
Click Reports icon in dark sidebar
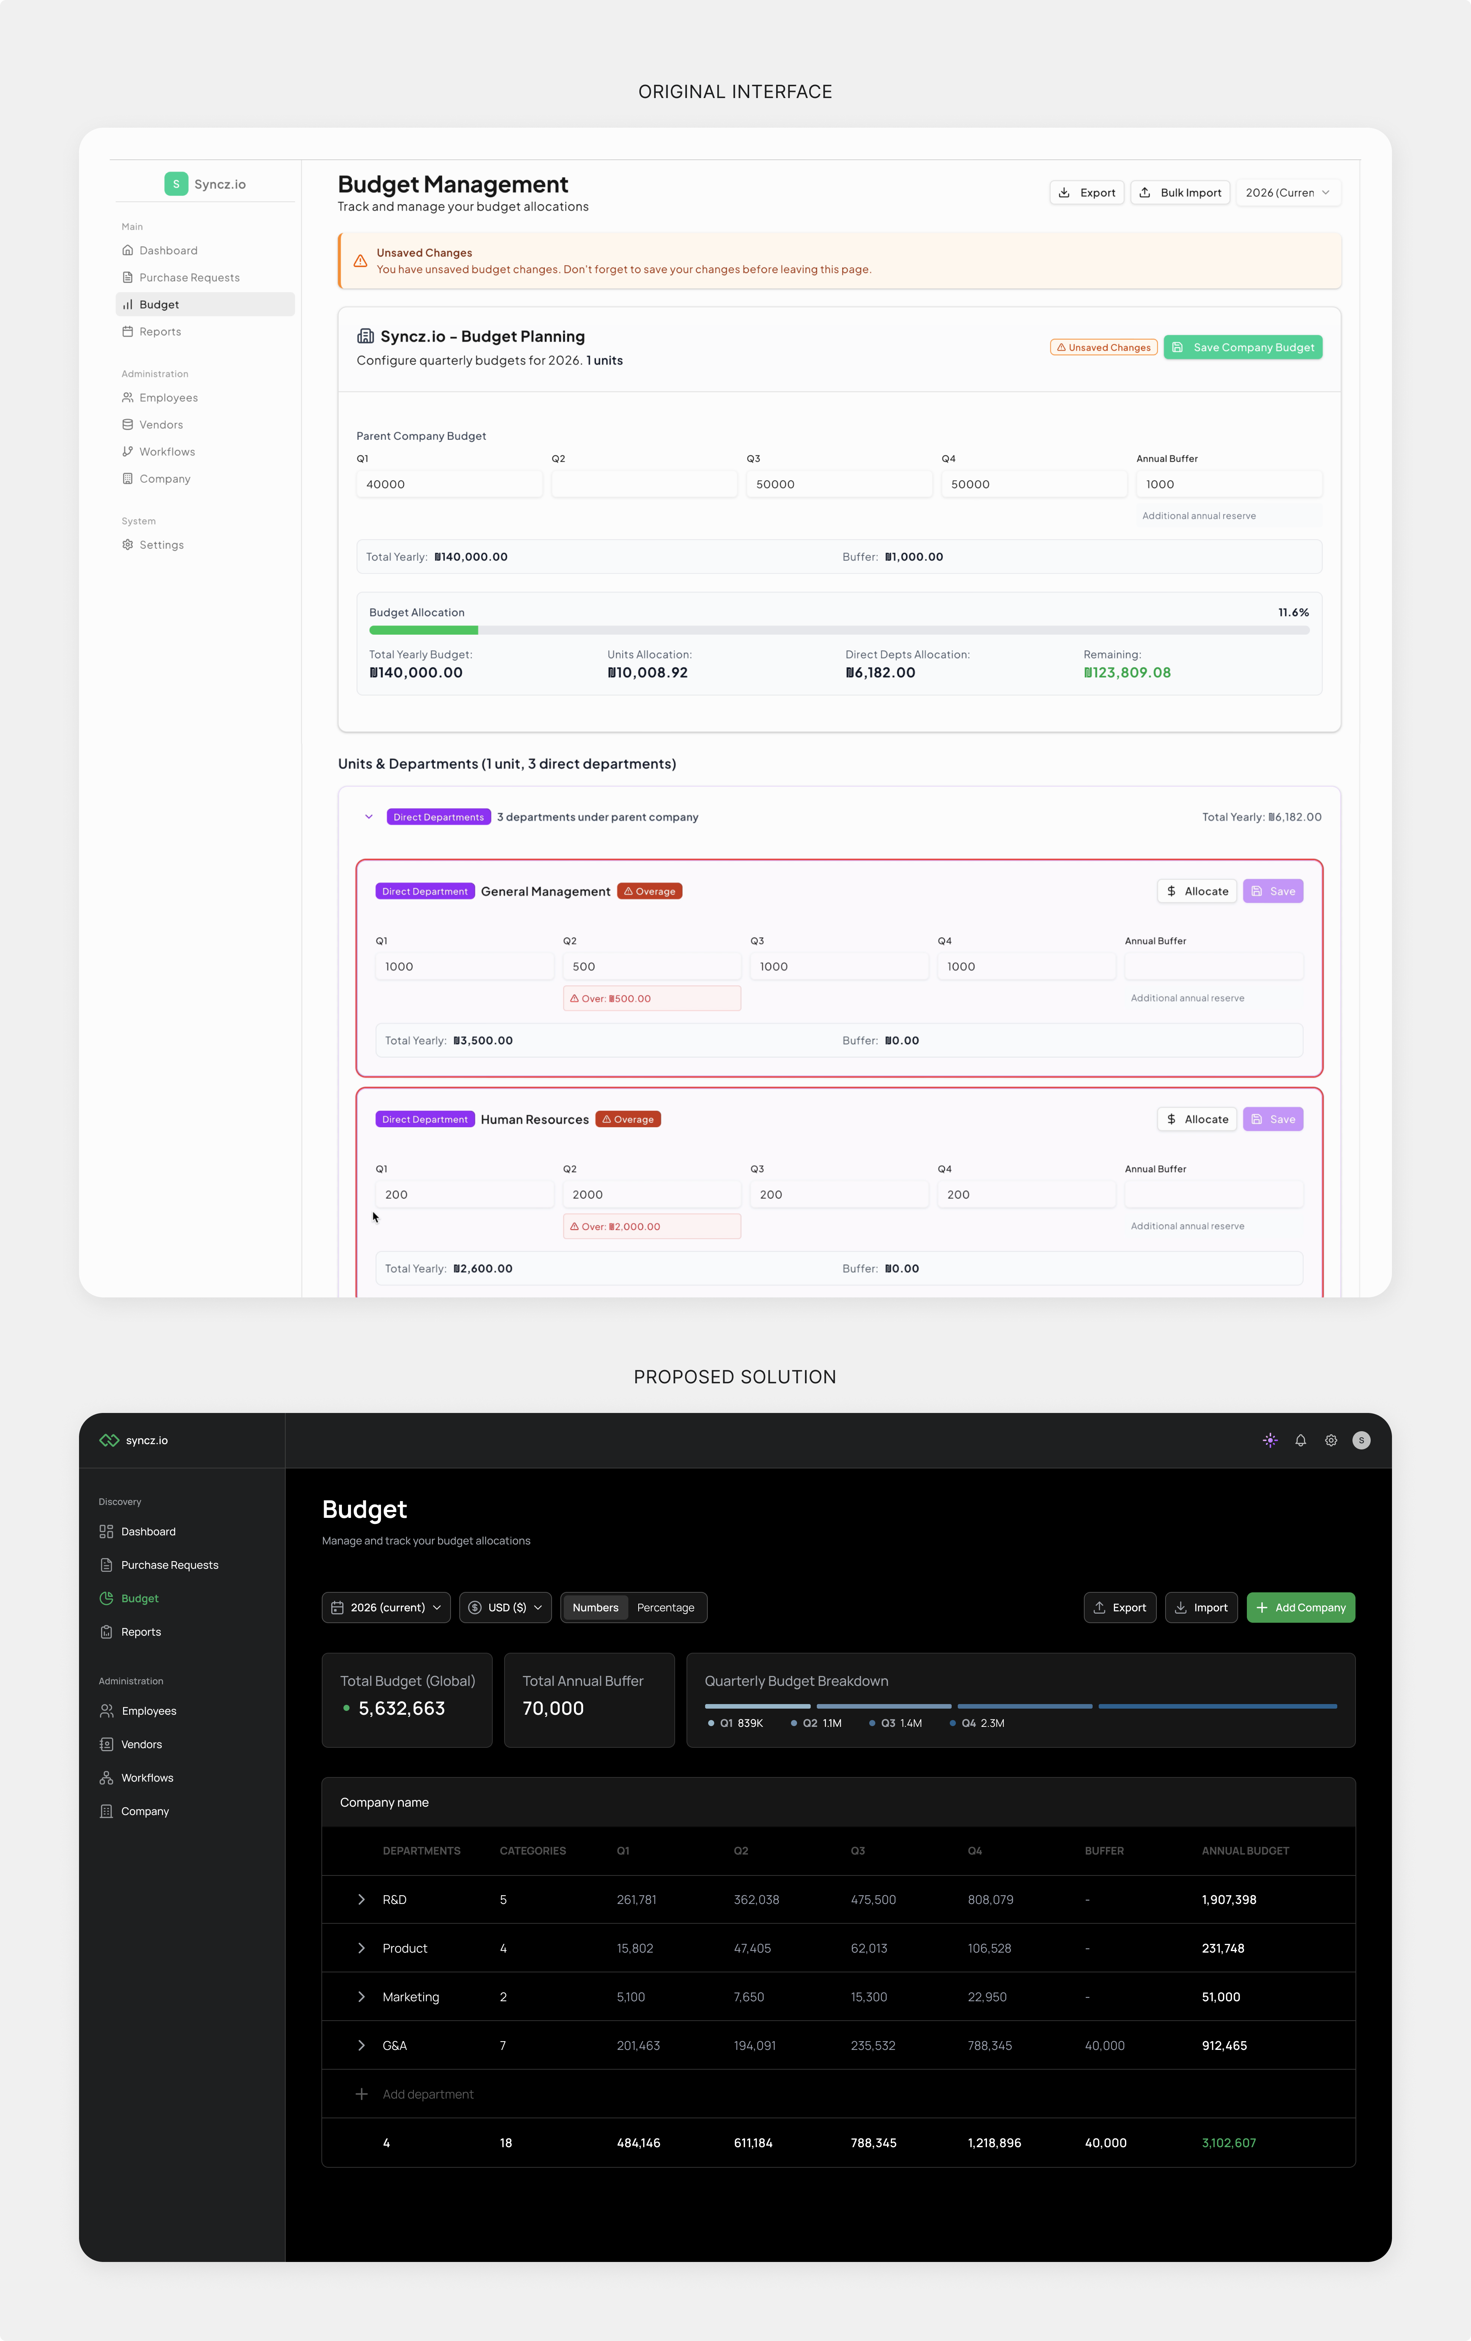coord(106,1632)
